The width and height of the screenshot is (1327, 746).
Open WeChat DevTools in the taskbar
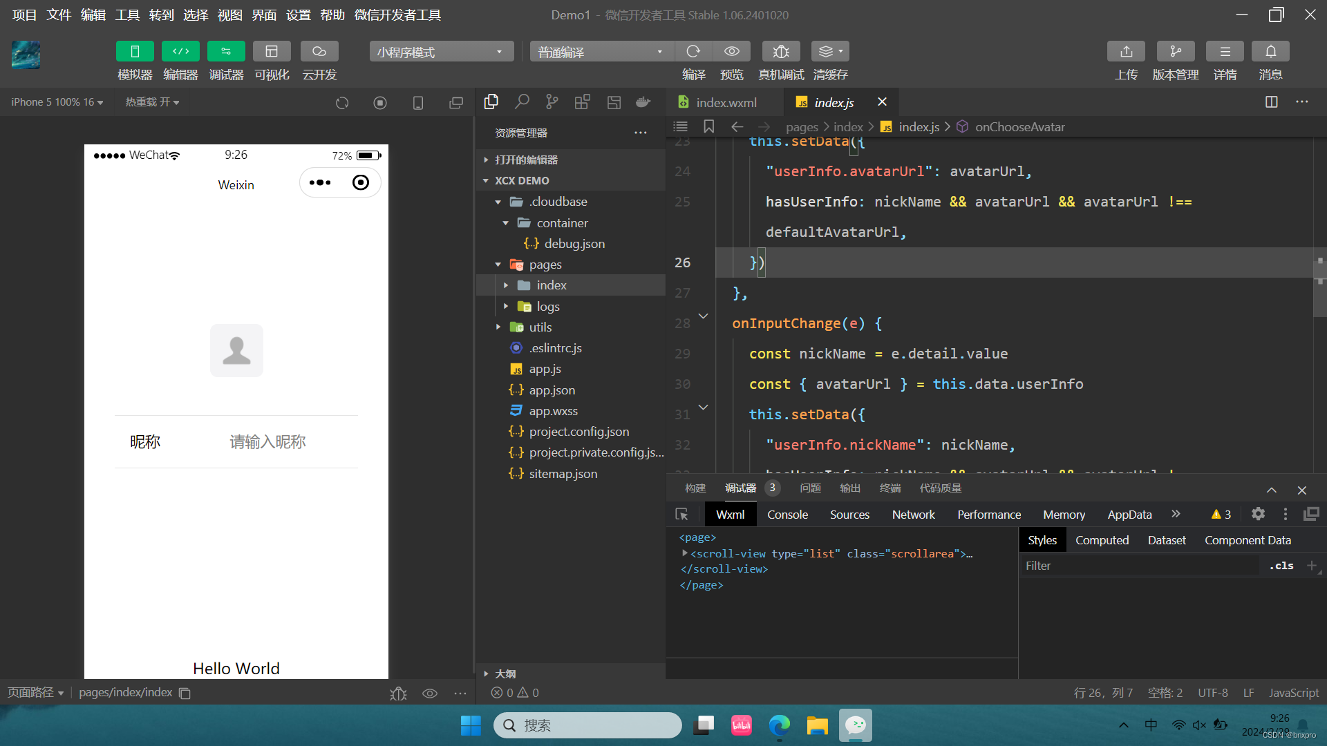(856, 725)
